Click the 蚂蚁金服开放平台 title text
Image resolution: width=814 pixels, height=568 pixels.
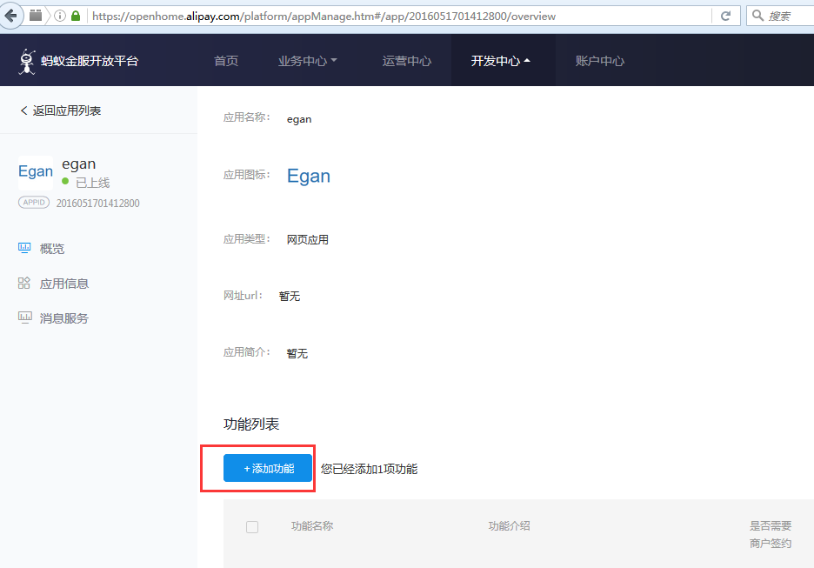click(x=90, y=61)
